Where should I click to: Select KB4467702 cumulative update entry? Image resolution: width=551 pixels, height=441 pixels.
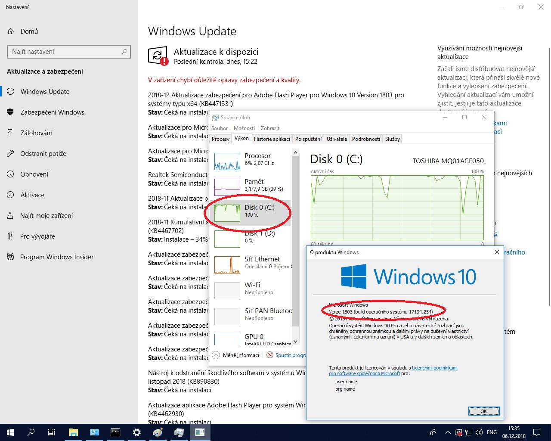pyautogui.click(x=178, y=230)
